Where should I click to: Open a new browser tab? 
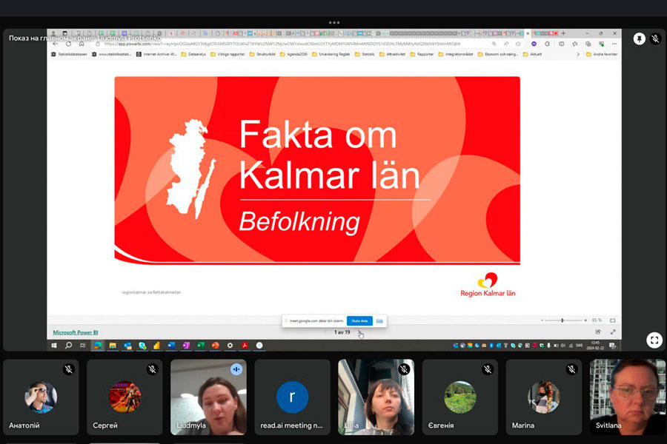(563, 33)
